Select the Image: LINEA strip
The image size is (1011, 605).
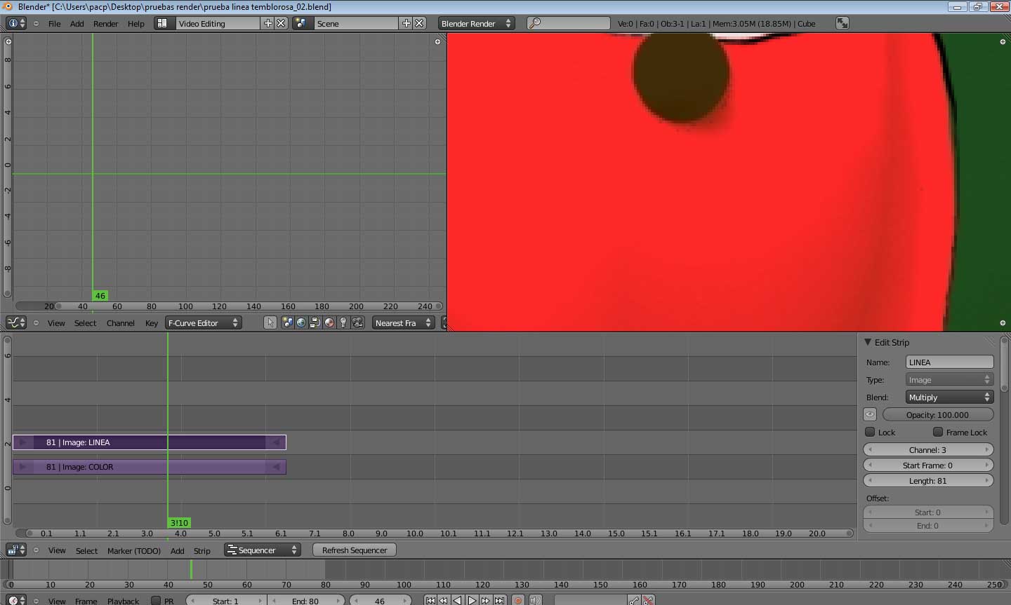coord(149,442)
